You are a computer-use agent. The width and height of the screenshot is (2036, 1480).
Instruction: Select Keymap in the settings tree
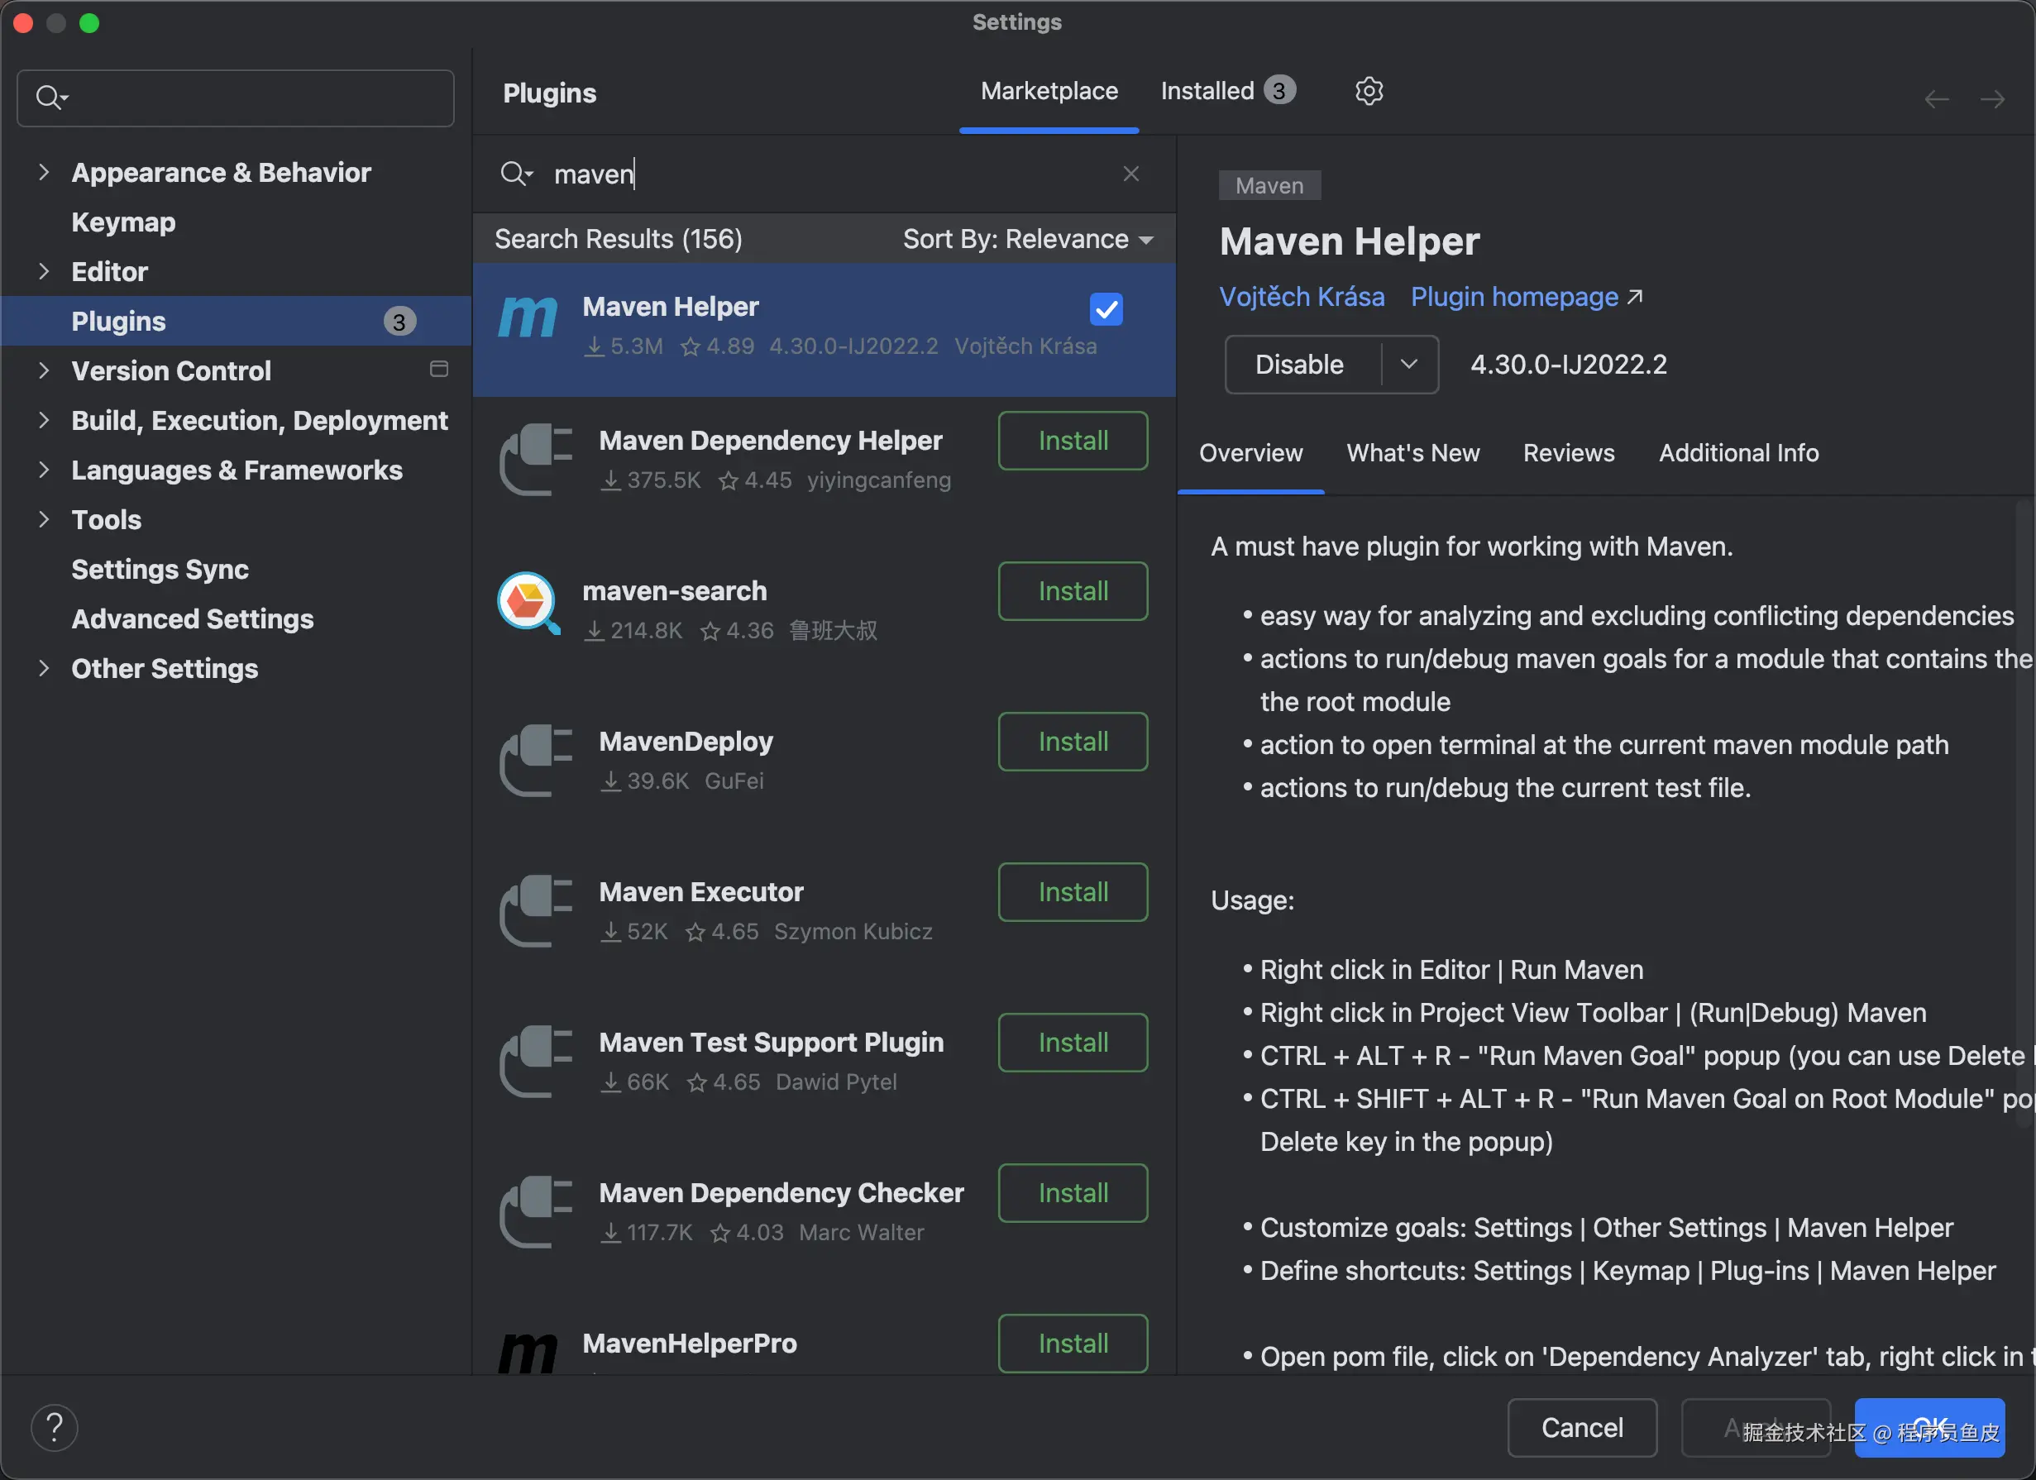pos(124,222)
